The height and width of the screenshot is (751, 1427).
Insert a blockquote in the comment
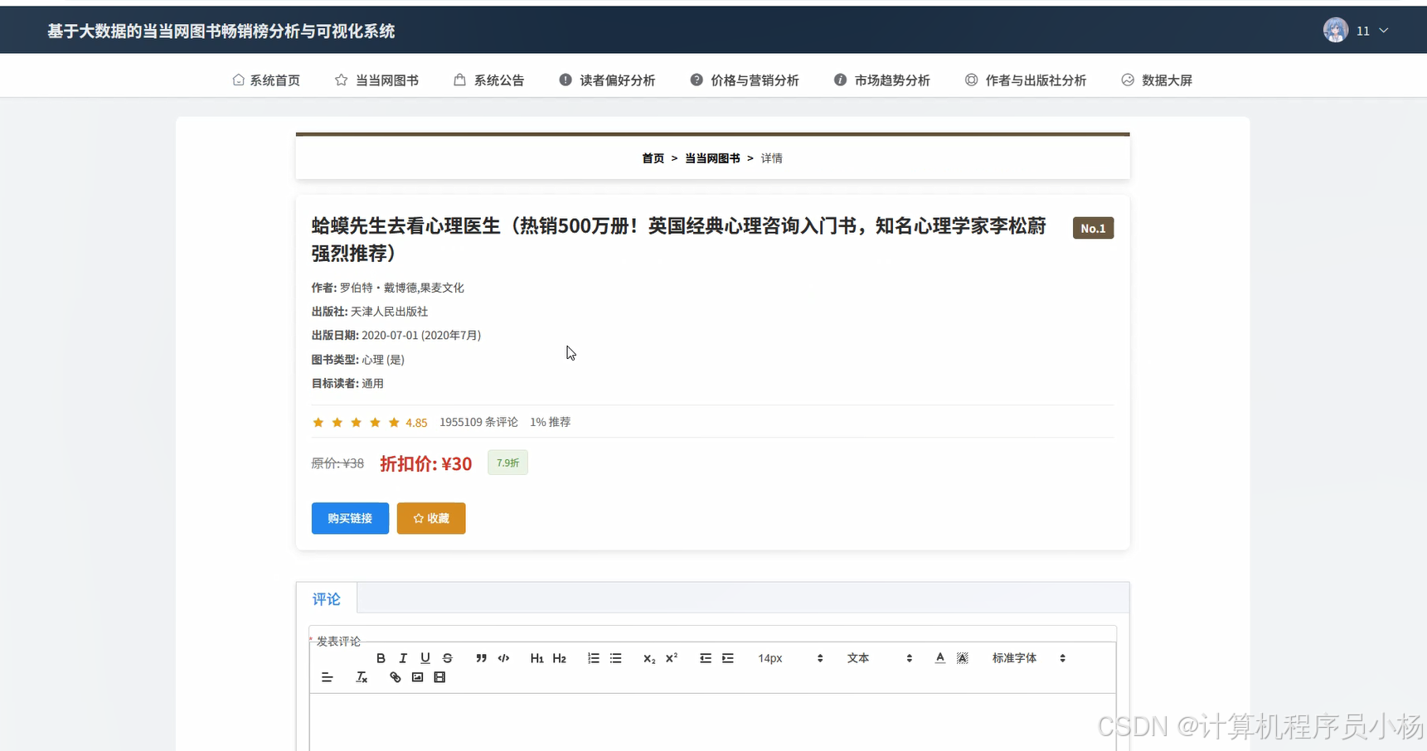click(x=481, y=658)
